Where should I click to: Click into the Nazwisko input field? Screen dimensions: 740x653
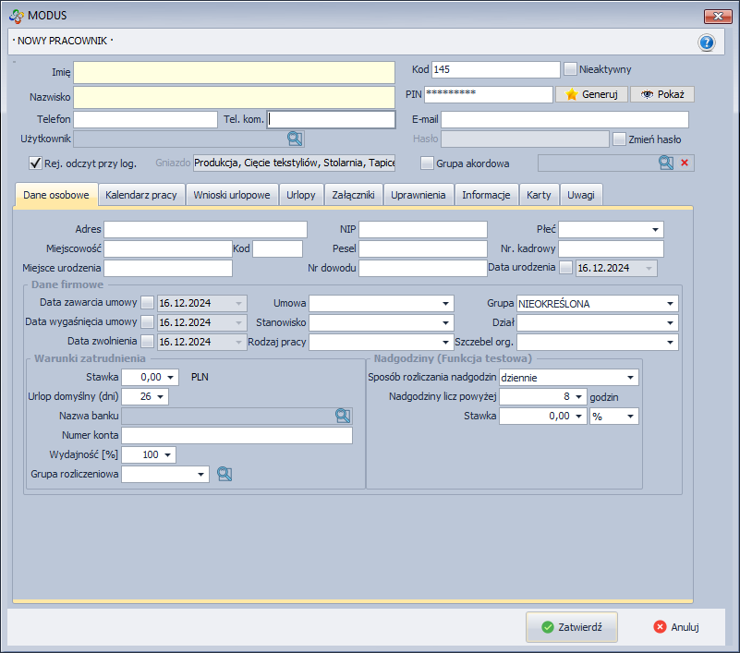tap(235, 96)
